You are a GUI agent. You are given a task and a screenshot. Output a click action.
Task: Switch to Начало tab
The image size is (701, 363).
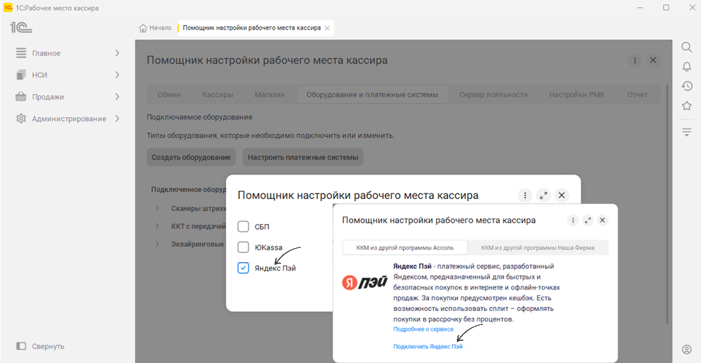[x=155, y=28]
